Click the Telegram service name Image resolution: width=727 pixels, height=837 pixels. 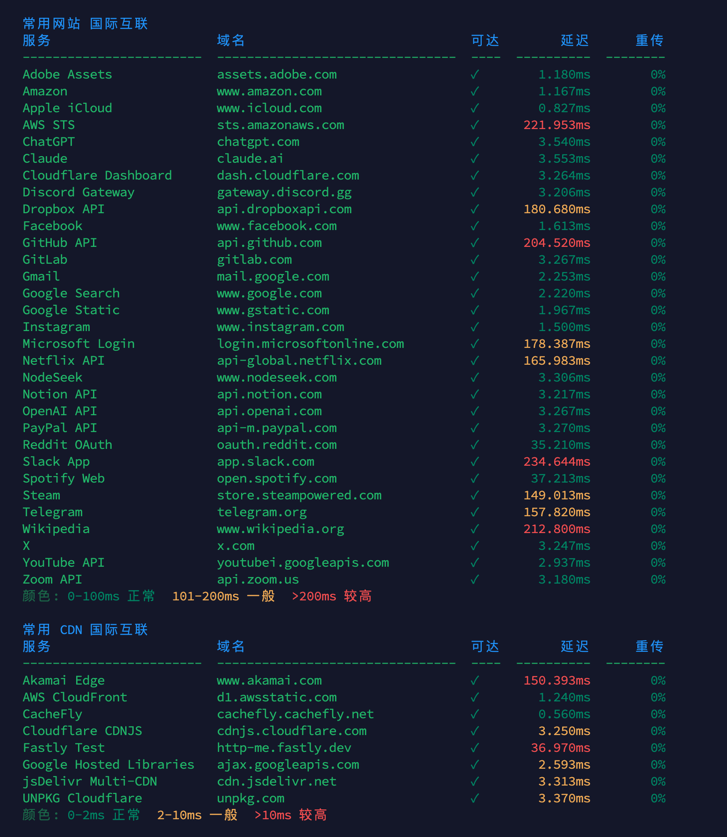click(x=52, y=512)
